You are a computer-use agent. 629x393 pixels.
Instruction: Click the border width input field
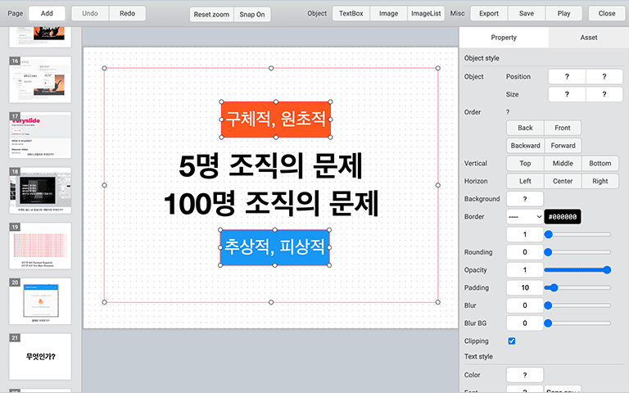(525, 234)
